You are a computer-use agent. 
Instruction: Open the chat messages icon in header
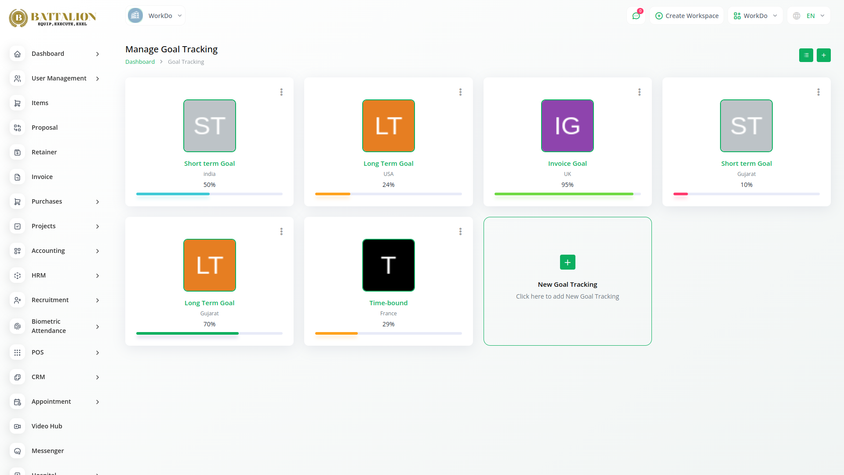click(636, 16)
